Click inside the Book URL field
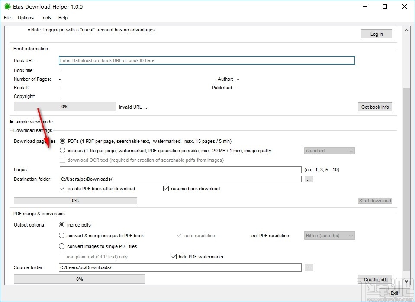The image size is (415, 302). click(x=206, y=60)
